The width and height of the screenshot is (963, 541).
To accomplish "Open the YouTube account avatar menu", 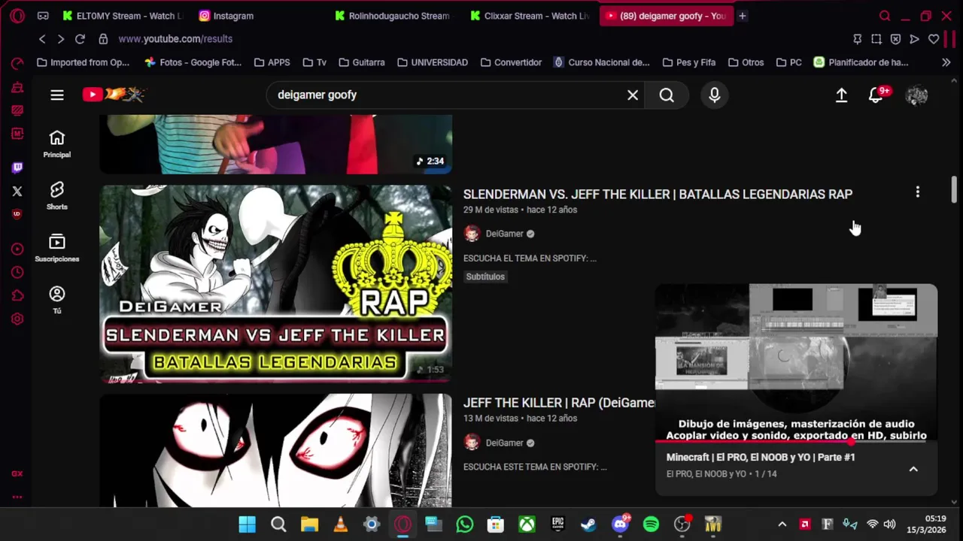I will (x=916, y=95).
